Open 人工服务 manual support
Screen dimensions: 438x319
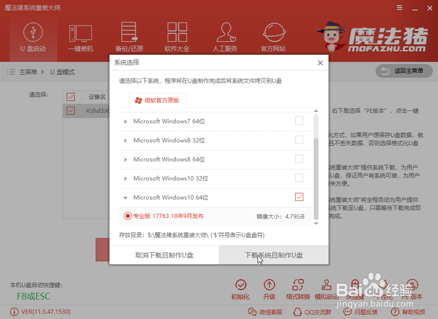[x=225, y=37]
